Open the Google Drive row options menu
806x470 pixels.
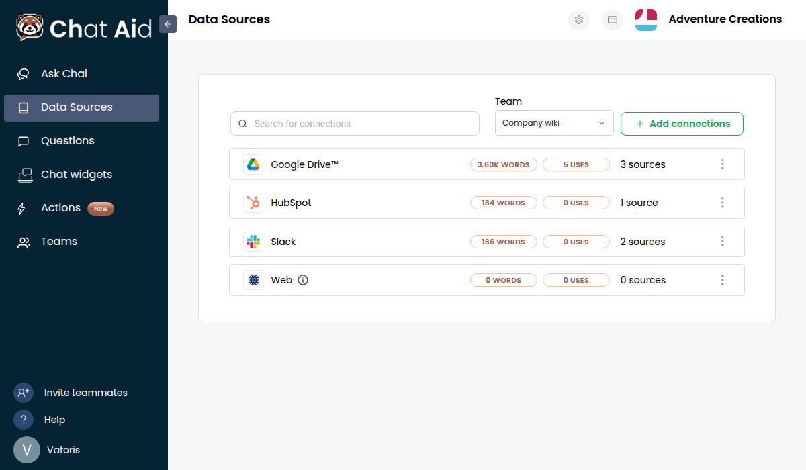[723, 164]
